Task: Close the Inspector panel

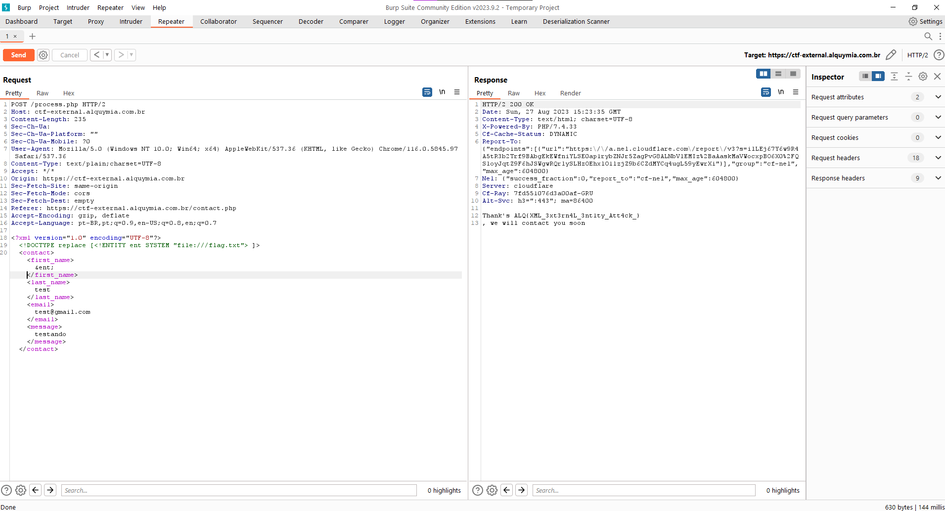Action: click(937, 76)
